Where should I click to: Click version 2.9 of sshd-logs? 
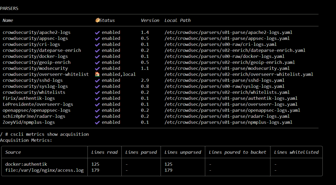tap(145, 81)
